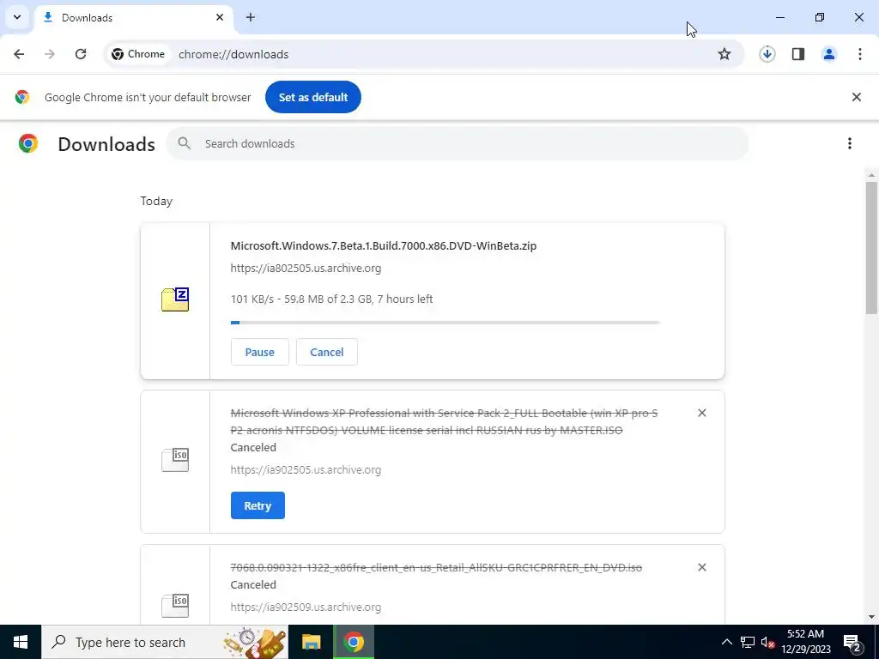The height and width of the screenshot is (659, 879).
Task: Pause the Windows 7 Beta download
Action: [x=259, y=352]
